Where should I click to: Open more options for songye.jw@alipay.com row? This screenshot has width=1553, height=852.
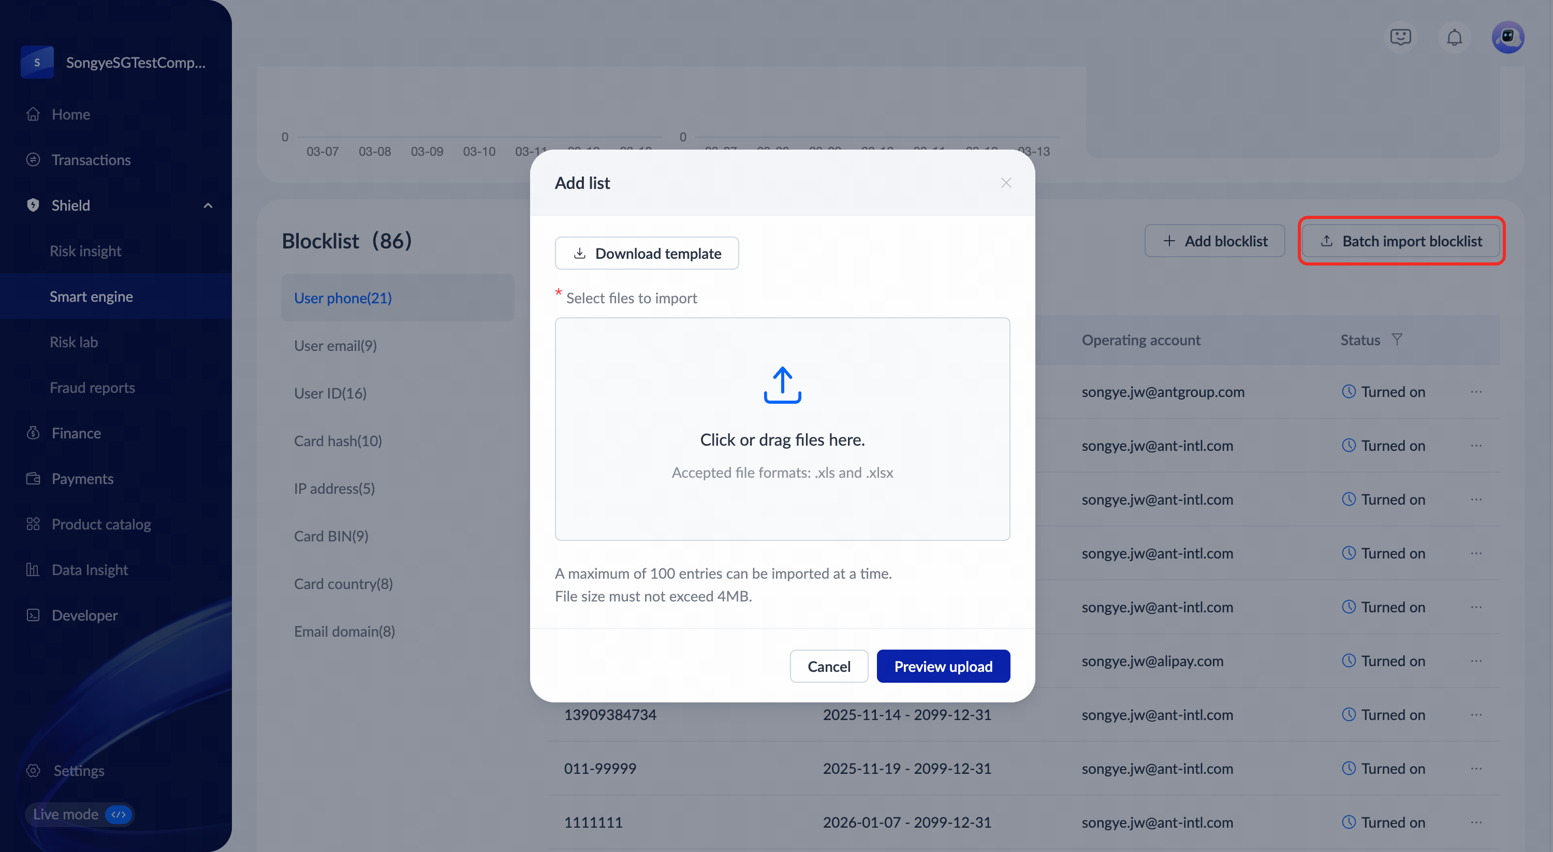(1476, 661)
